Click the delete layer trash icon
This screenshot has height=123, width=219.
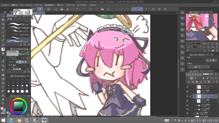click(217, 82)
